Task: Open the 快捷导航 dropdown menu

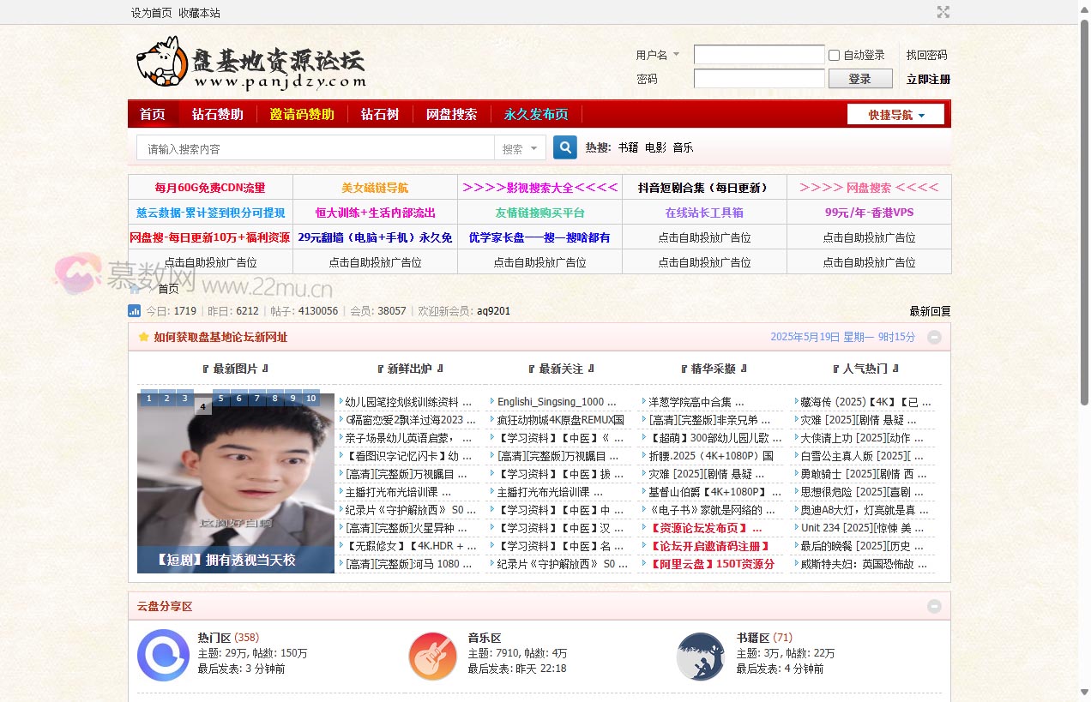Action: click(895, 113)
